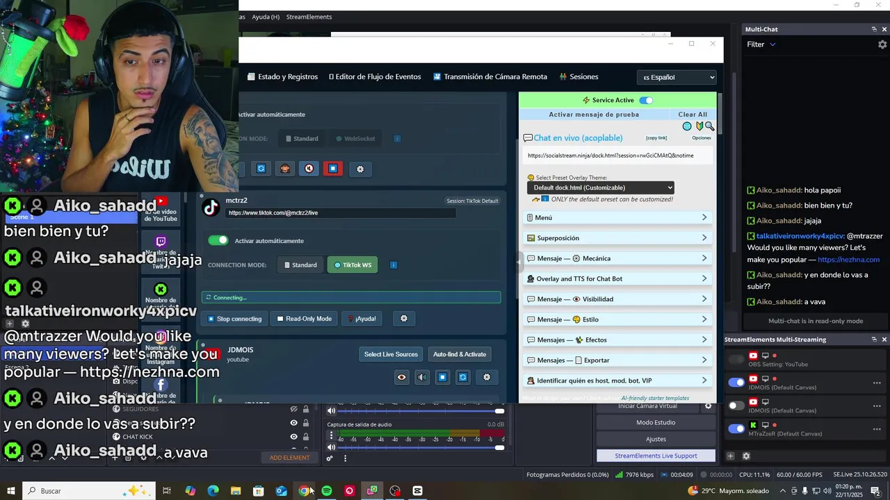Open the Ayuda (H) menu
Screen dimensions: 890x500
(266, 17)
